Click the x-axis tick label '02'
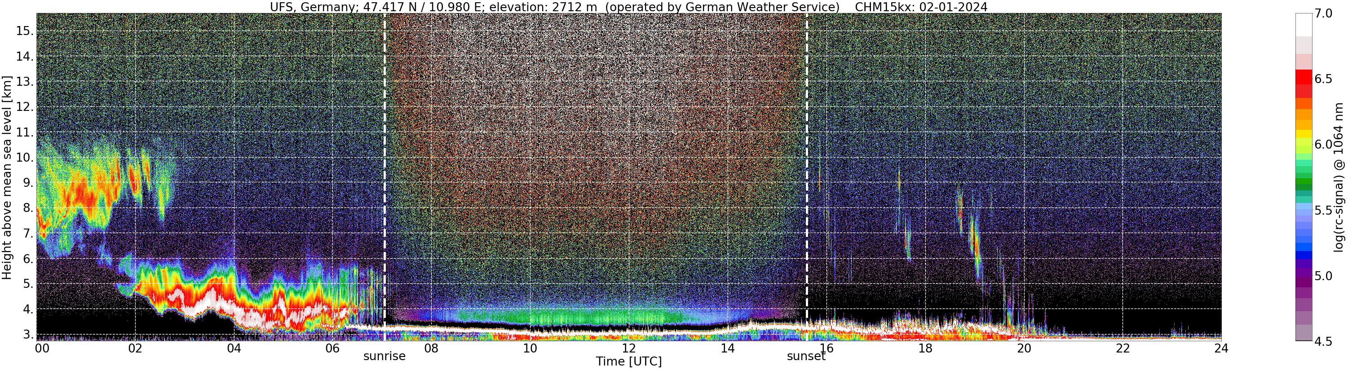1348x370 pixels. click(x=135, y=348)
